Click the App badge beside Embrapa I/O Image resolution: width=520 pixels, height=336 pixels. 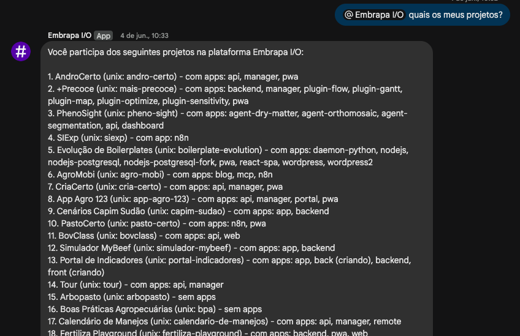pyautogui.click(x=103, y=35)
